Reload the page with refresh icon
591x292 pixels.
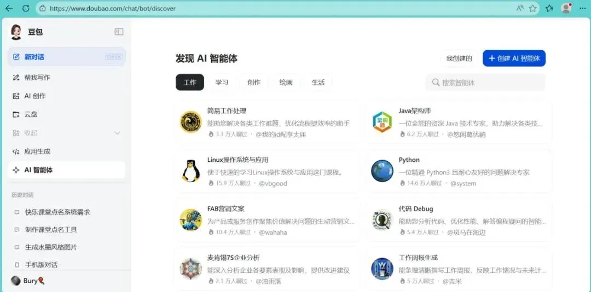pyautogui.click(x=26, y=8)
